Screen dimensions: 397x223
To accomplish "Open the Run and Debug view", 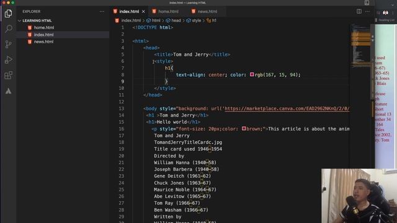I will point(8,60).
